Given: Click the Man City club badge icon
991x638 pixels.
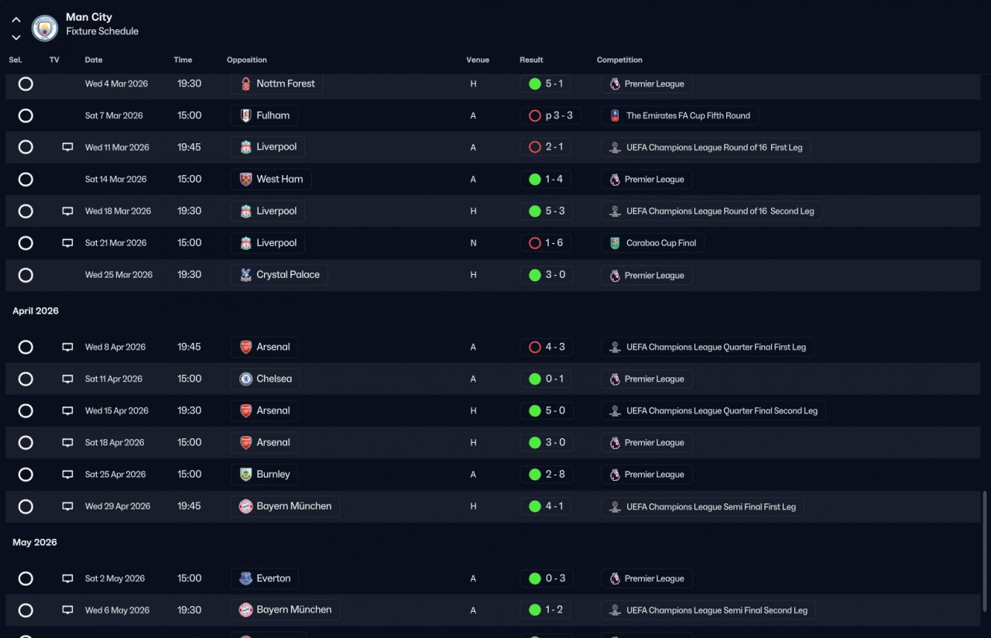Looking at the screenshot, I should [x=45, y=28].
